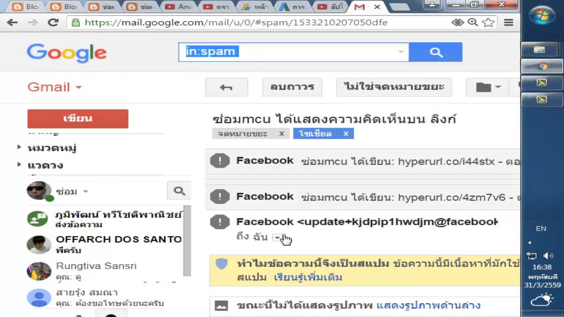Expand the หมวดหมู่ label group
This screenshot has height=317, width=564.
[x=19, y=147]
